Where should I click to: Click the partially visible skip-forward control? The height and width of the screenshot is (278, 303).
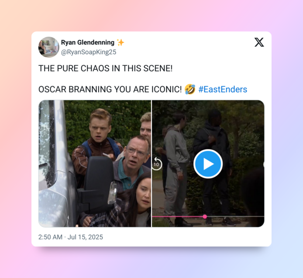pos(264,164)
